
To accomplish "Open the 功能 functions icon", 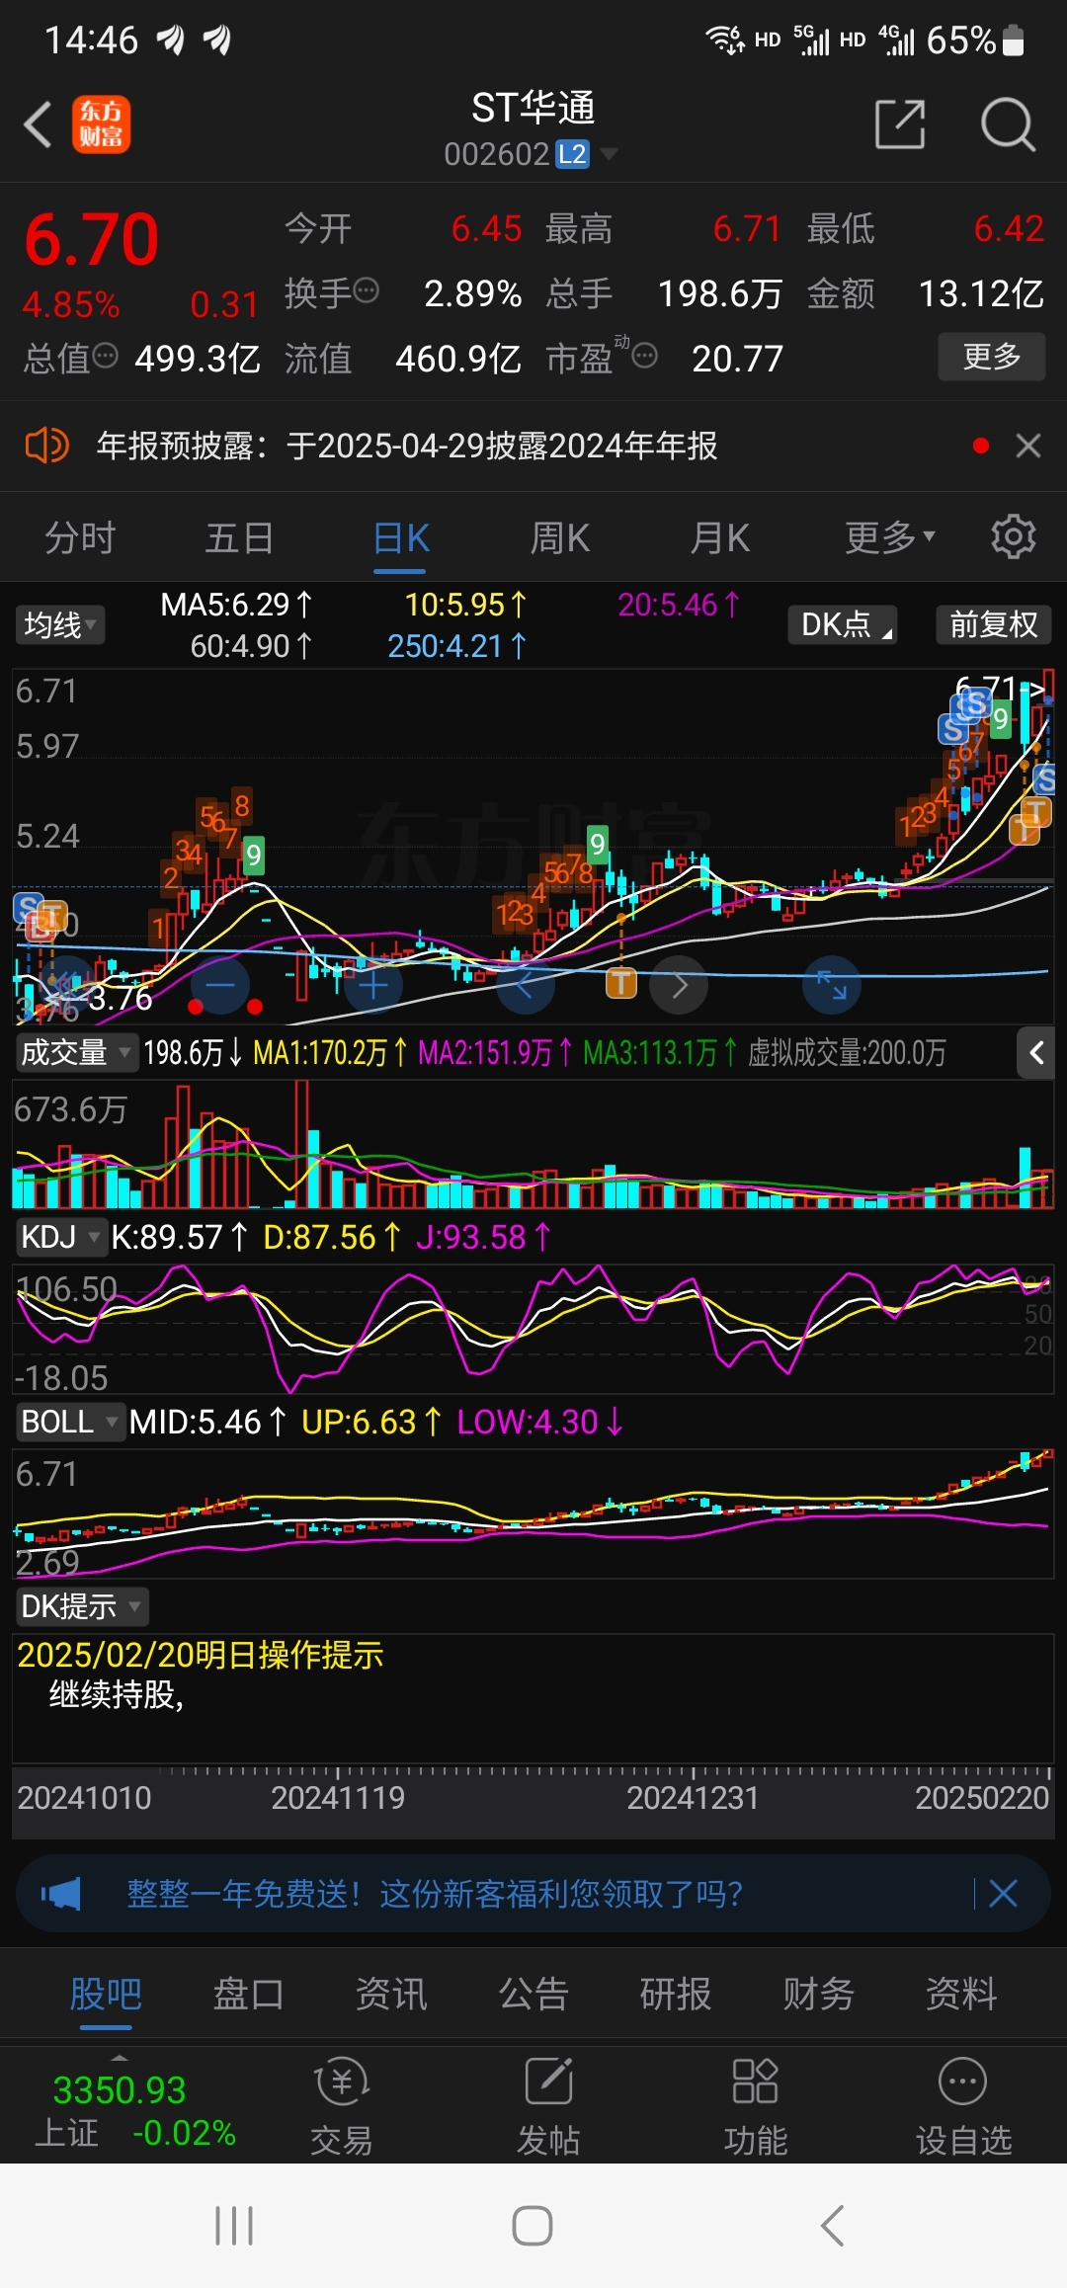I will [756, 2104].
